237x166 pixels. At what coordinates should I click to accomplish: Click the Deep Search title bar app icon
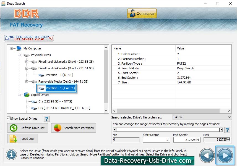click(x=3, y=4)
